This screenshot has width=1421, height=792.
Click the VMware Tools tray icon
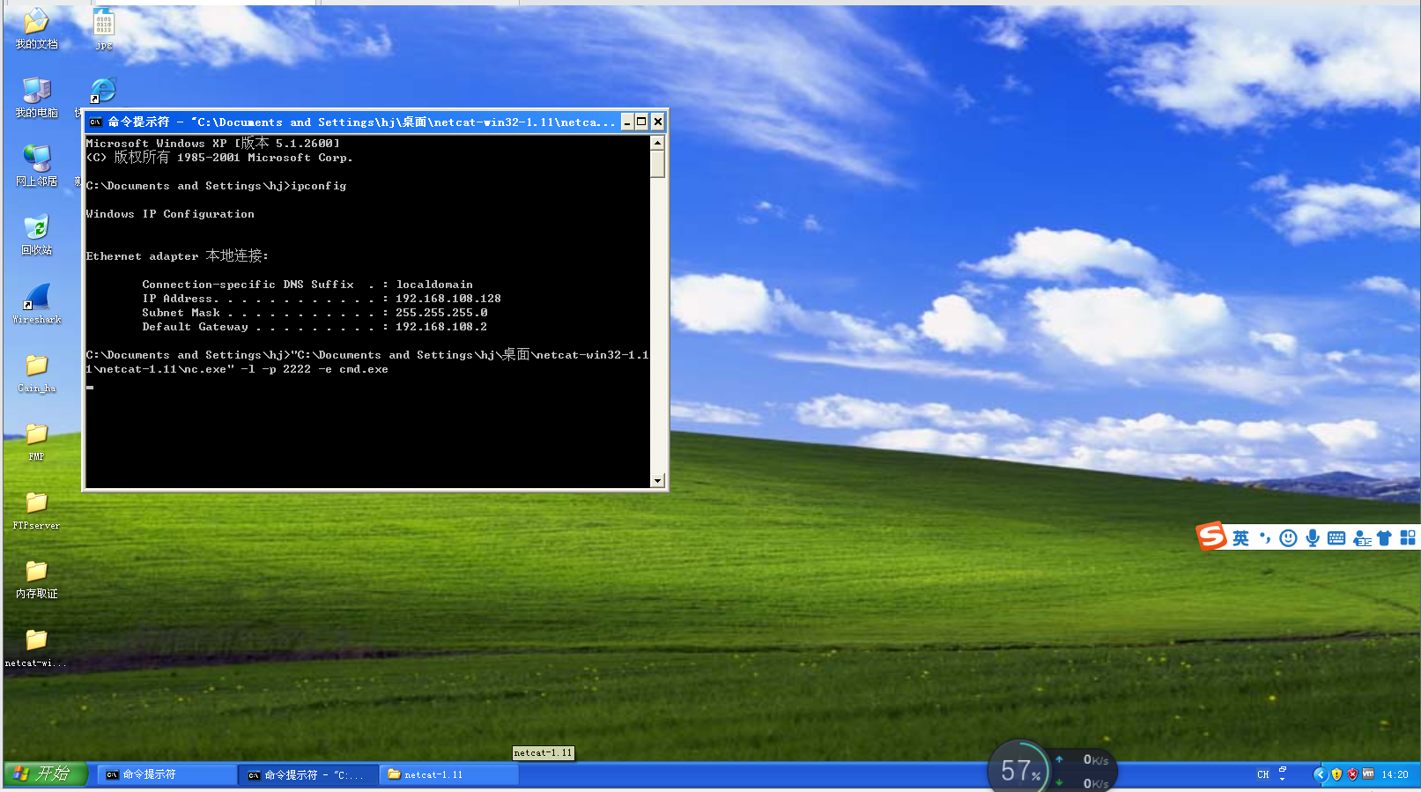pos(1368,774)
